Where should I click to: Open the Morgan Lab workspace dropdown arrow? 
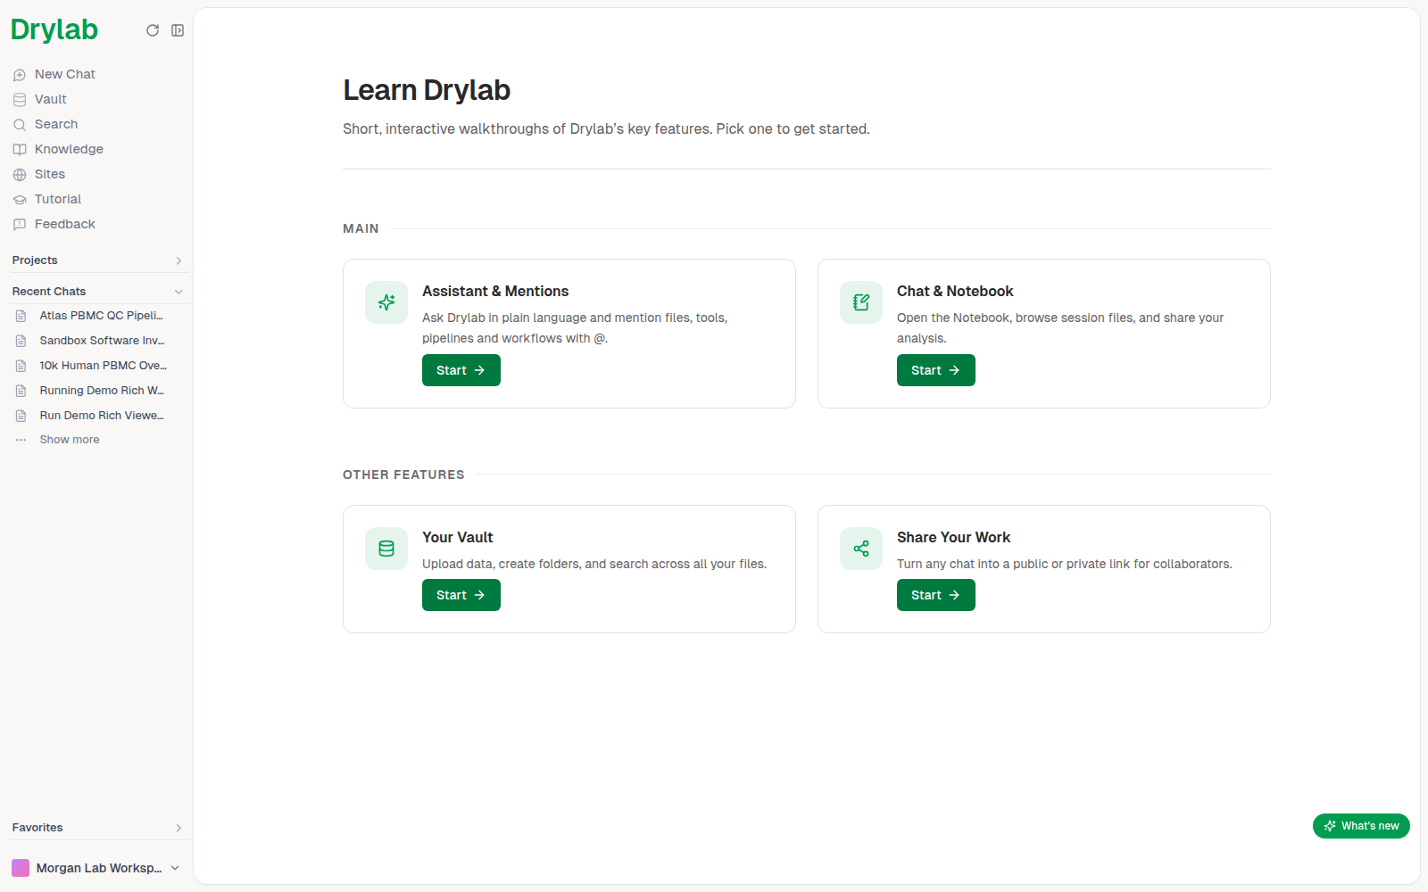175,868
